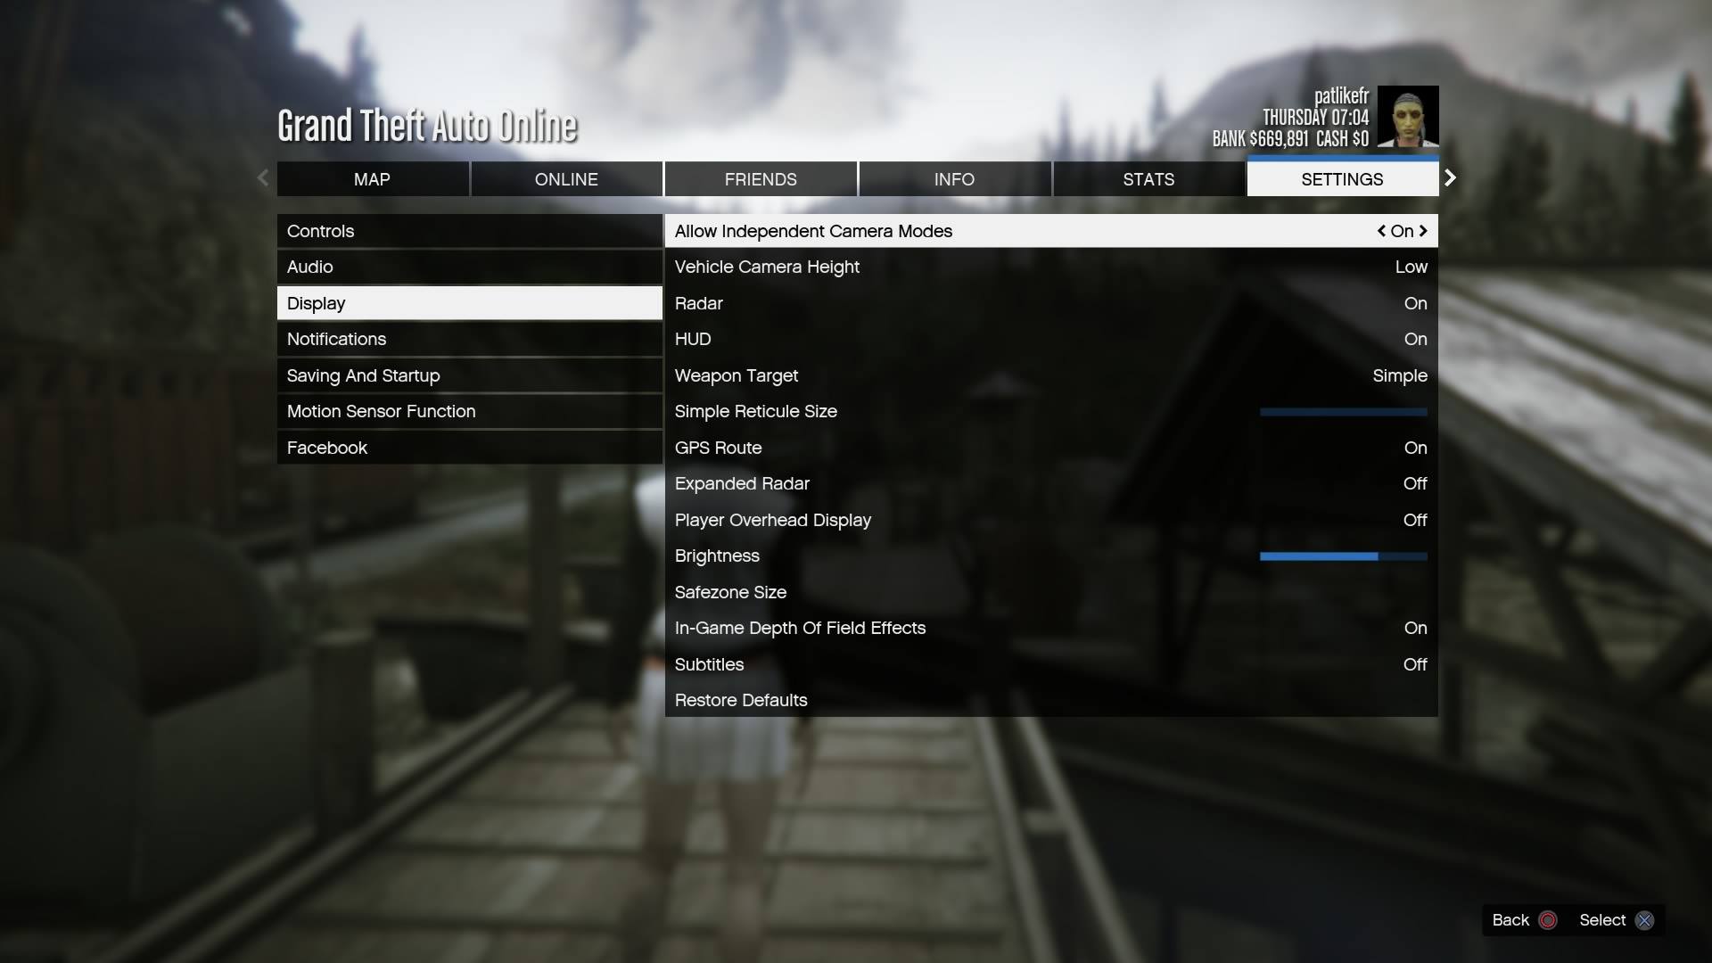
Task: Select the Notifications settings category
Action: click(x=468, y=339)
